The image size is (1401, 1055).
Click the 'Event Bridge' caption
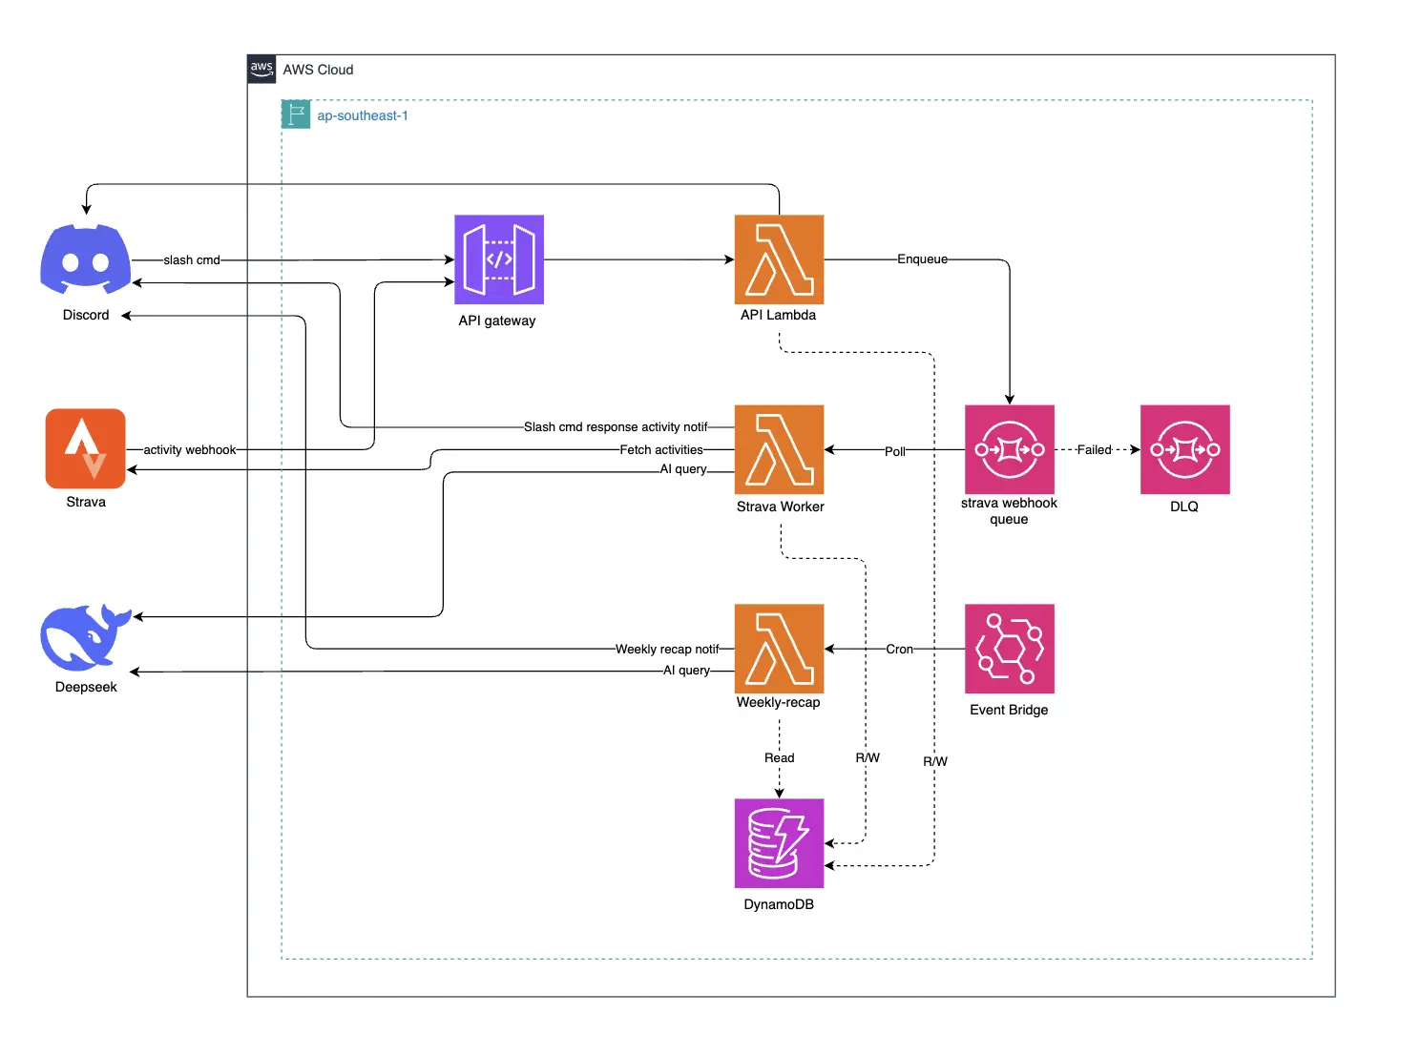click(1009, 710)
